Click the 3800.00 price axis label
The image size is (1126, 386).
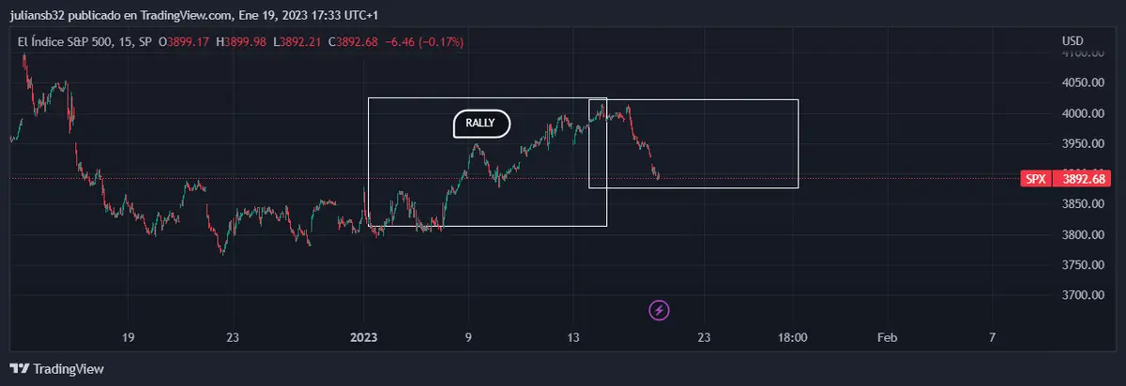[x=1084, y=234]
